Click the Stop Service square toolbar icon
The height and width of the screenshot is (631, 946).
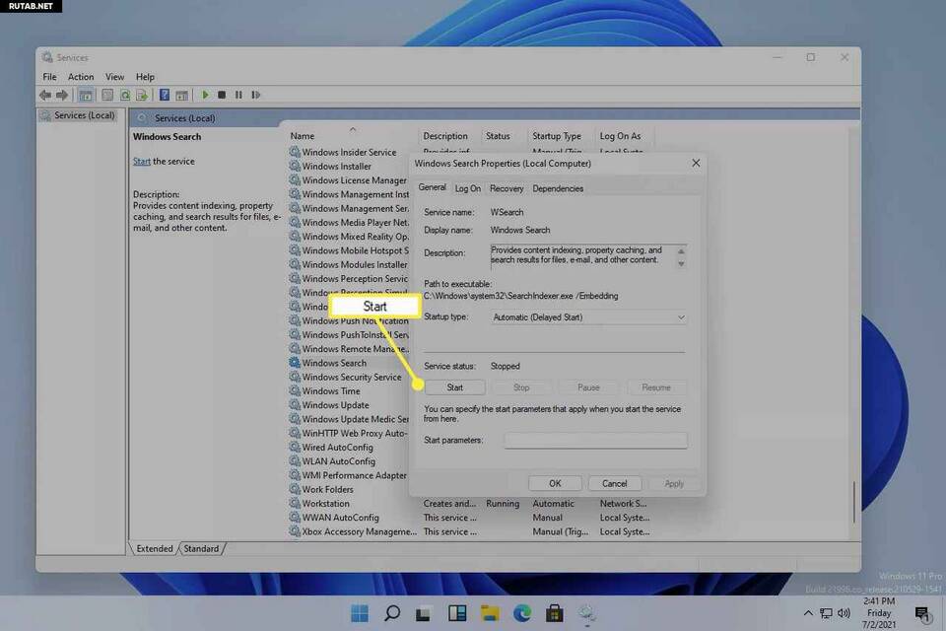click(x=222, y=95)
